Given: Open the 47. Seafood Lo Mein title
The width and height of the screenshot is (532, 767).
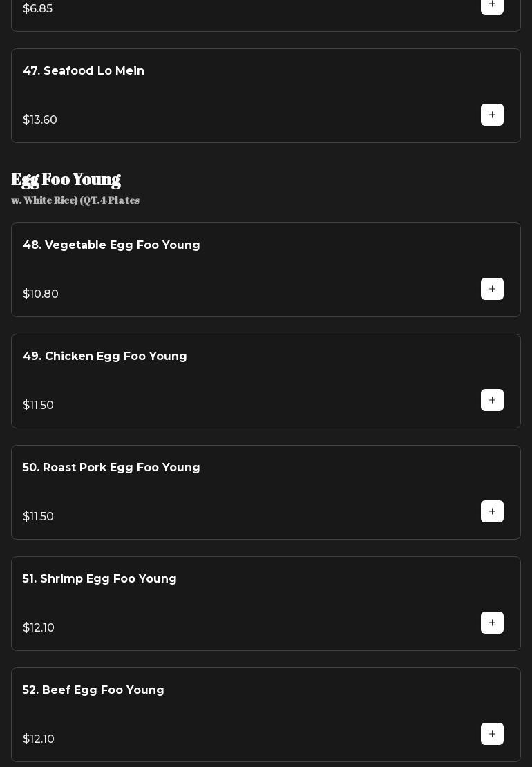Looking at the screenshot, I should [84, 71].
